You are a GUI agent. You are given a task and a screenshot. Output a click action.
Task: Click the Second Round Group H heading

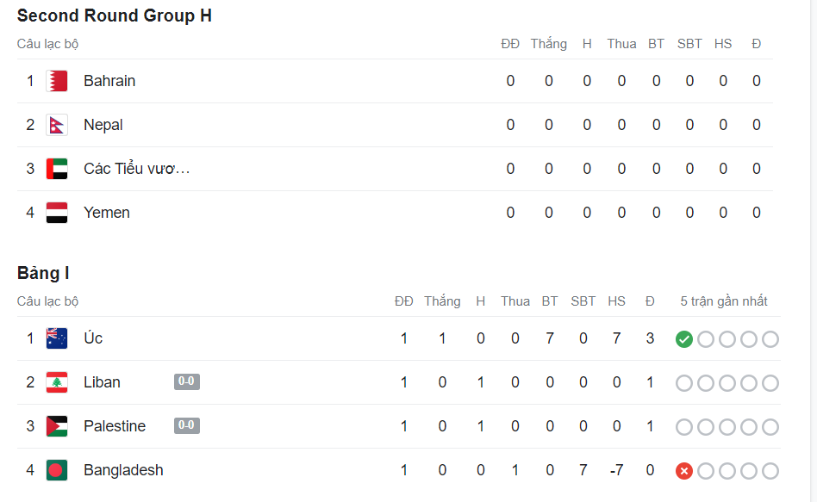click(115, 15)
